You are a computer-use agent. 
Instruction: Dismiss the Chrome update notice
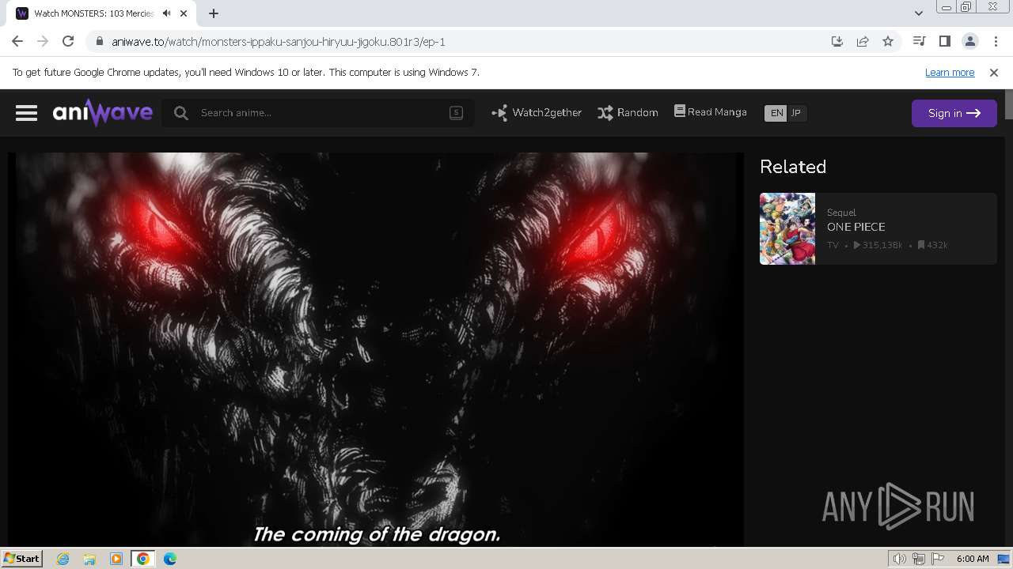tap(994, 72)
